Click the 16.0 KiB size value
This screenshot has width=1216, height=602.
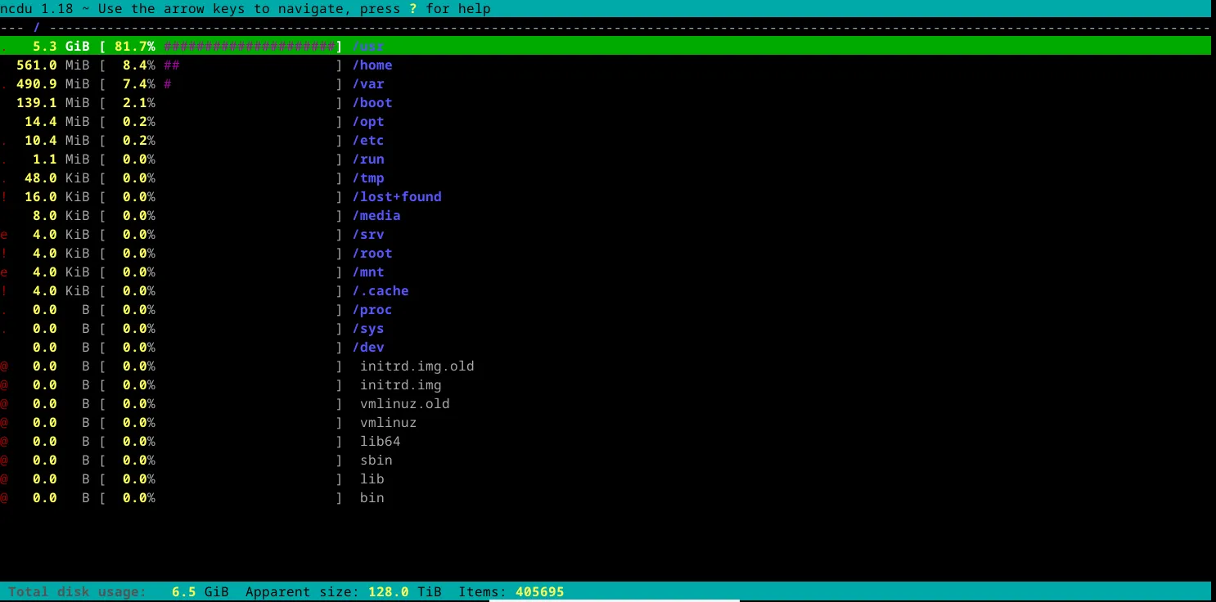coord(57,197)
